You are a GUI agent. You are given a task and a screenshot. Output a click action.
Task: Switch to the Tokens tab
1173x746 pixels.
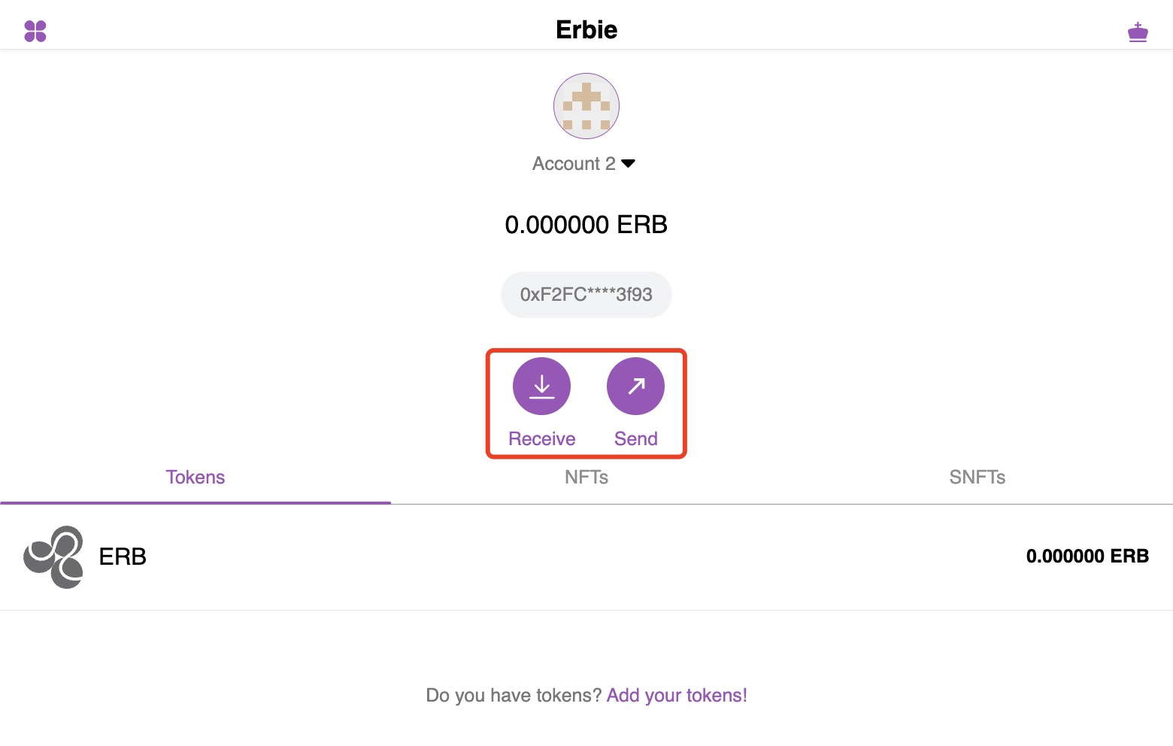[x=195, y=478]
